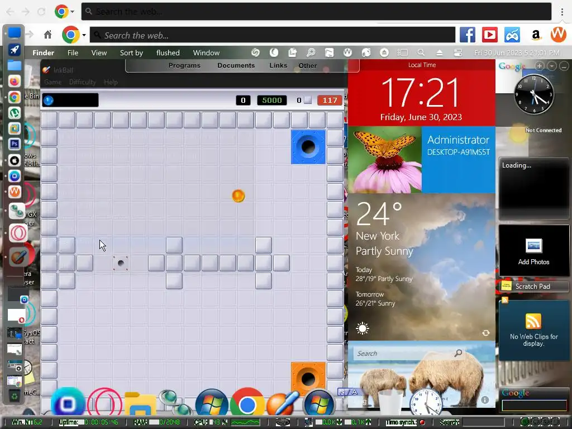
Task: Click the clipboard icon in menu bar
Action: click(292, 53)
